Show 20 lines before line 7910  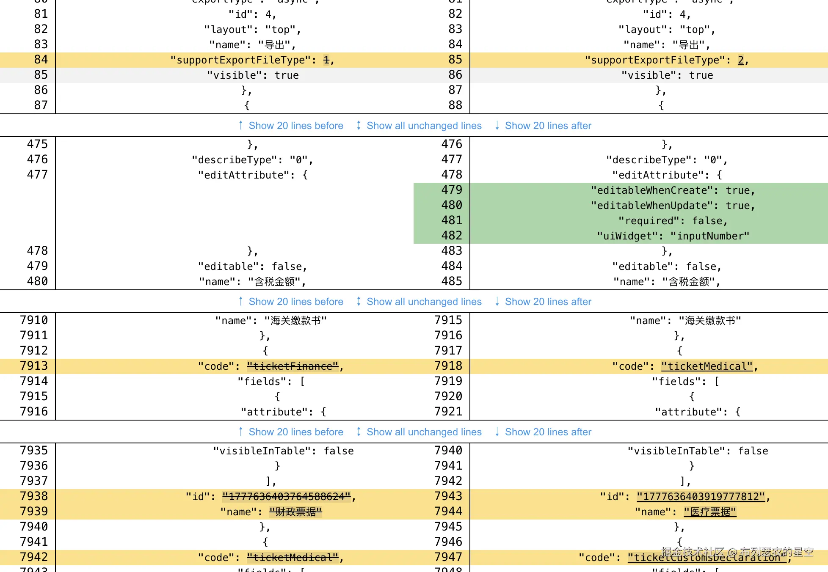pyautogui.click(x=295, y=302)
